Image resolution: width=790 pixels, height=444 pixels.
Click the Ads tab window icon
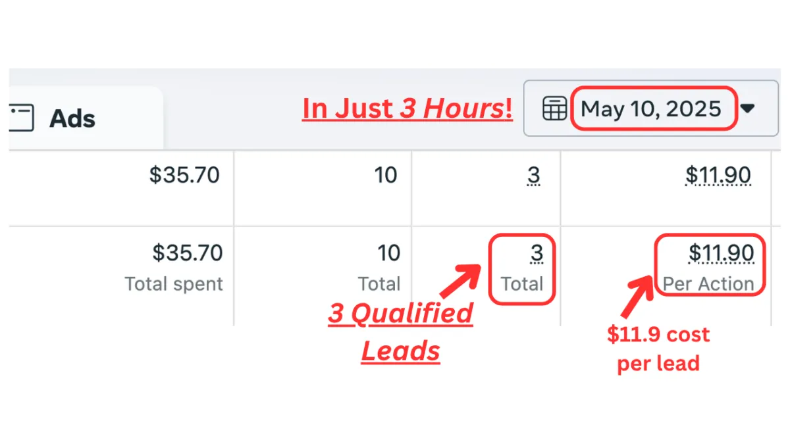pos(21,118)
